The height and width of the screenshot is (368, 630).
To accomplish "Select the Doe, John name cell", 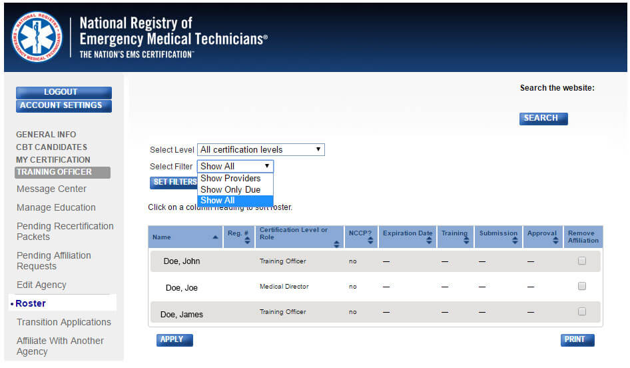I will tap(182, 261).
